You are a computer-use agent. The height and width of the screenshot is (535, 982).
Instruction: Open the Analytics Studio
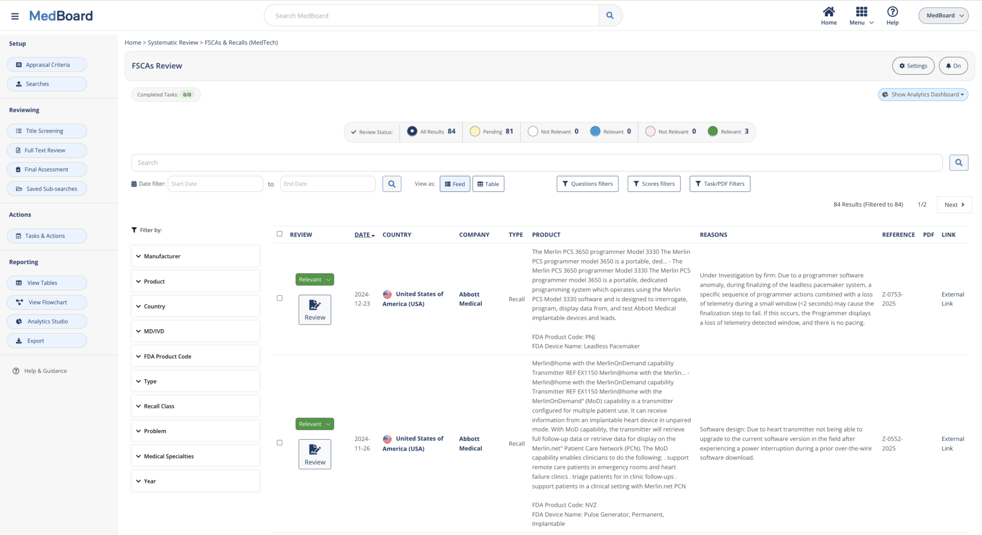tap(47, 321)
